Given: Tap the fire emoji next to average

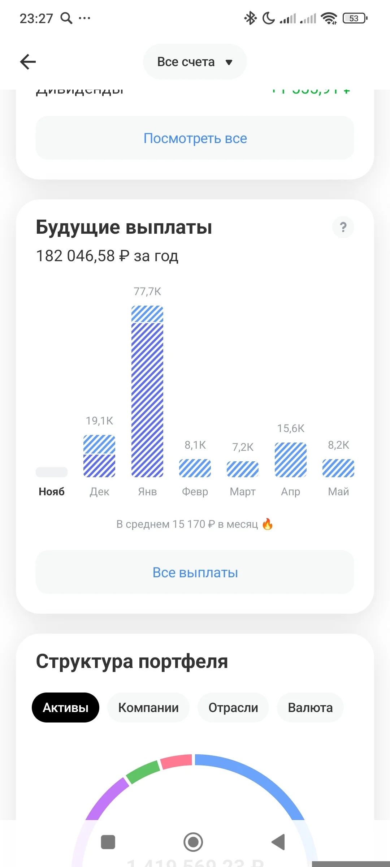Looking at the screenshot, I should coord(267,524).
